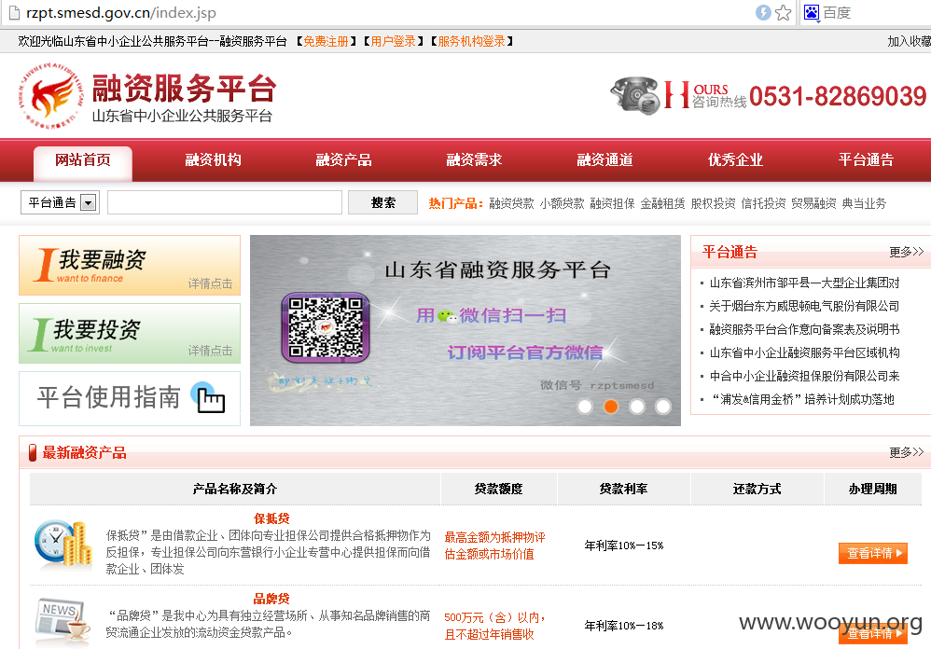Open the 融资需求 menu item
This screenshot has width=931, height=649.
pos(475,159)
